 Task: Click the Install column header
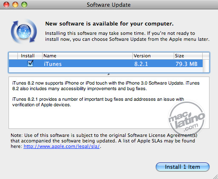[30, 56]
